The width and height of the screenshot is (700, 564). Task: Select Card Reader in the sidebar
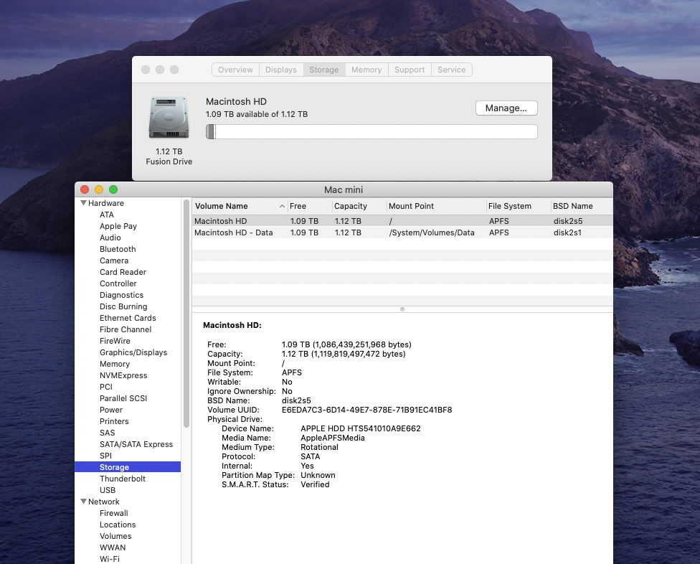point(123,272)
